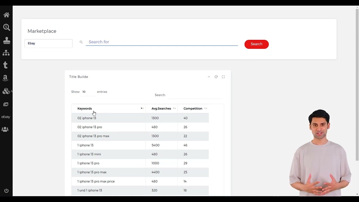Open the Show 10 entries dropdown
359x202 pixels.
coord(88,92)
